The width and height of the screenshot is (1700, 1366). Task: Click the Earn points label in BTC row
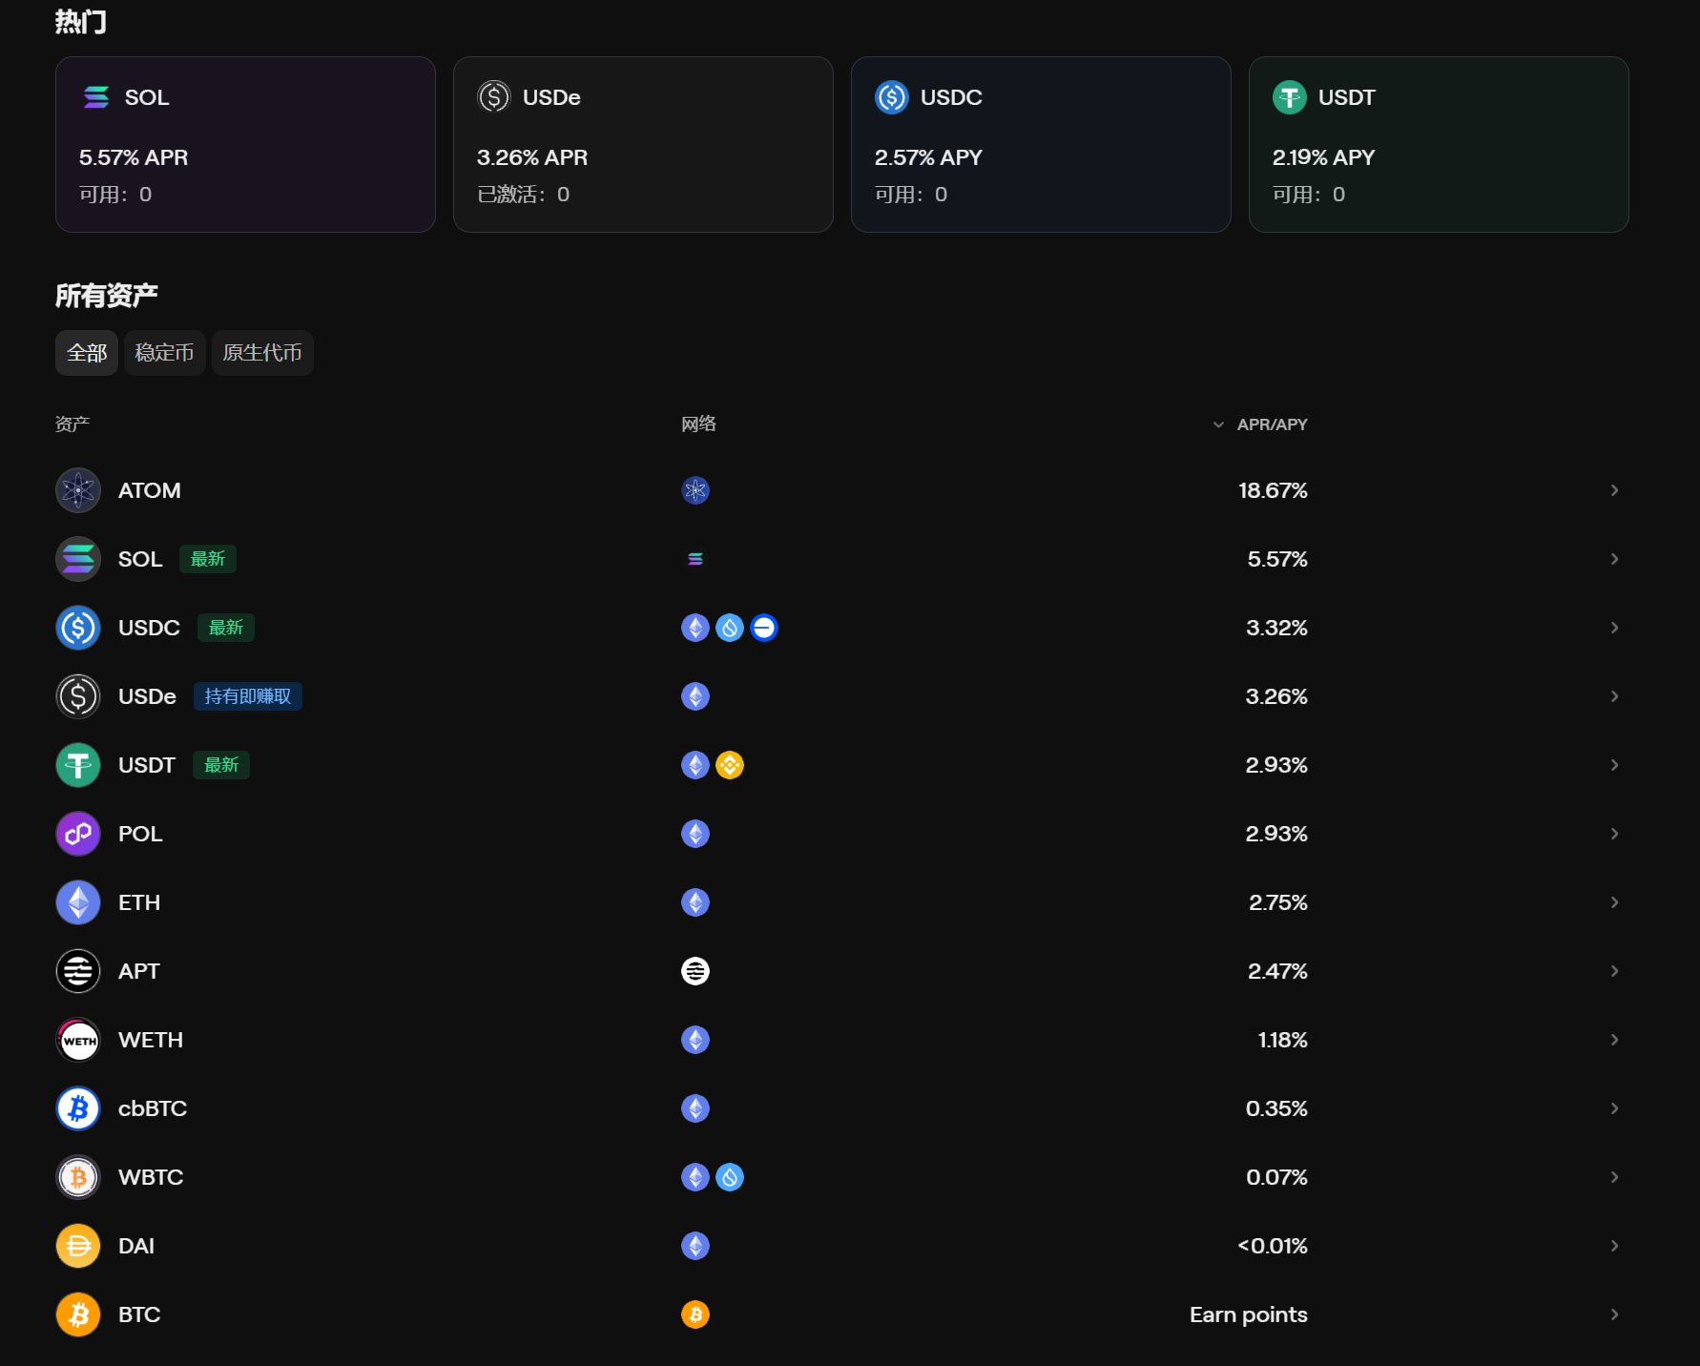click(1249, 1314)
